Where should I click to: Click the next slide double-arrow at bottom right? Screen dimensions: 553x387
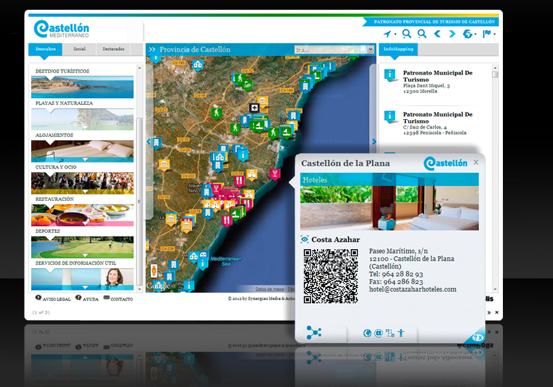point(489,313)
